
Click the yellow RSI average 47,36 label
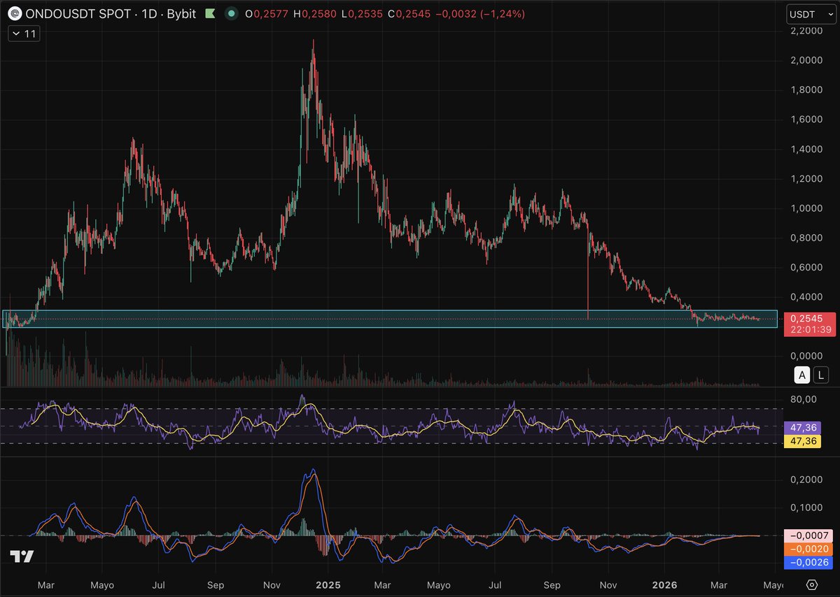click(806, 441)
